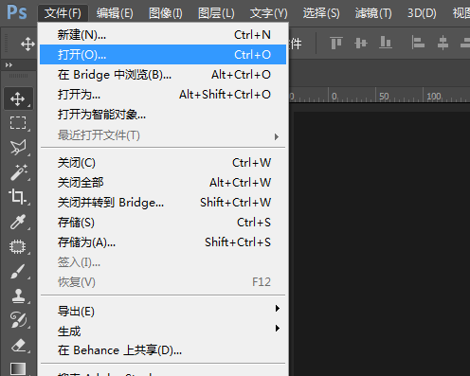Select the Eraser tool
470x376 pixels.
pos(18,345)
